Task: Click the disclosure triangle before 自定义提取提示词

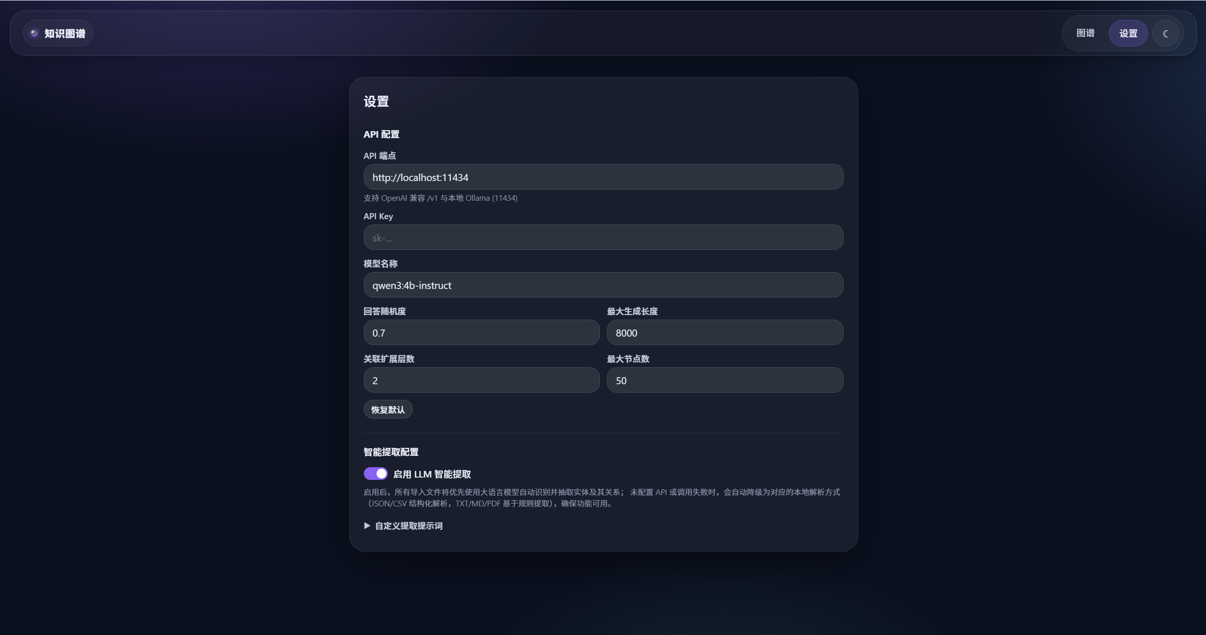Action: (367, 526)
